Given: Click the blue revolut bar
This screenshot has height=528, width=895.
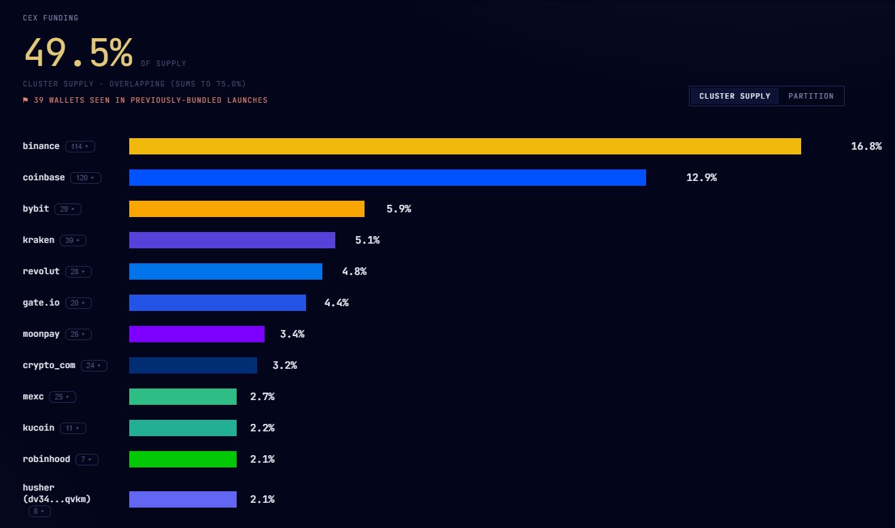Looking at the screenshot, I should (226, 271).
